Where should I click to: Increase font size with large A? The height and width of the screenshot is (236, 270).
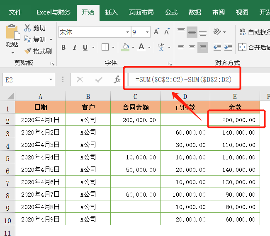tap(157, 31)
